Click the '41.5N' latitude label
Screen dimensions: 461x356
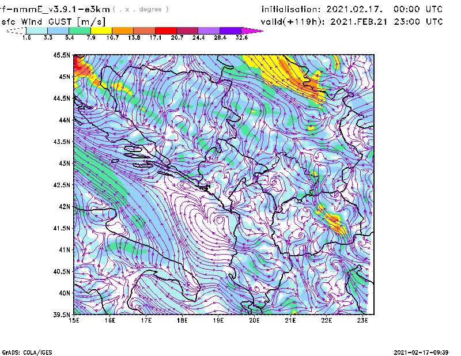click(62, 228)
